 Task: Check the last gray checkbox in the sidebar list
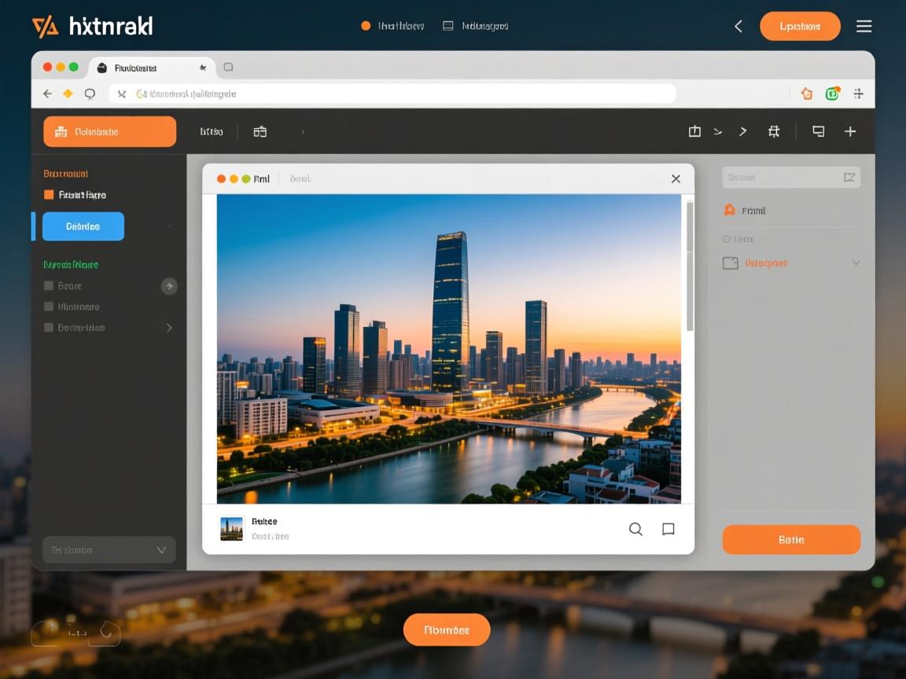(x=49, y=328)
